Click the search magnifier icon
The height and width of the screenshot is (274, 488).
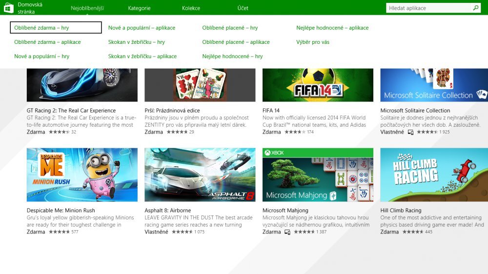[x=476, y=8]
